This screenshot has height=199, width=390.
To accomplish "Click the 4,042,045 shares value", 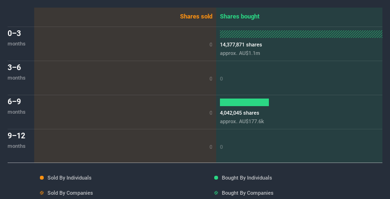I will pos(239,113).
